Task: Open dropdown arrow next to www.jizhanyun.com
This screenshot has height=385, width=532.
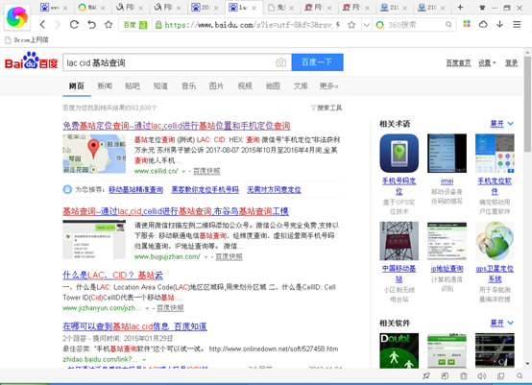Action: click(x=147, y=308)
